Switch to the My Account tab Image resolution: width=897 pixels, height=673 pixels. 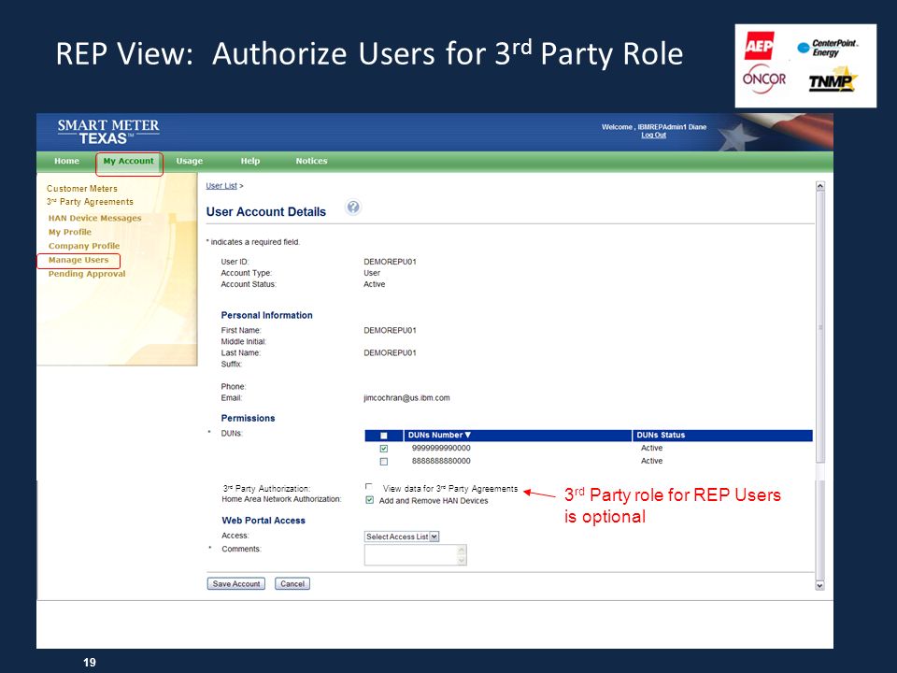[129, 162]
